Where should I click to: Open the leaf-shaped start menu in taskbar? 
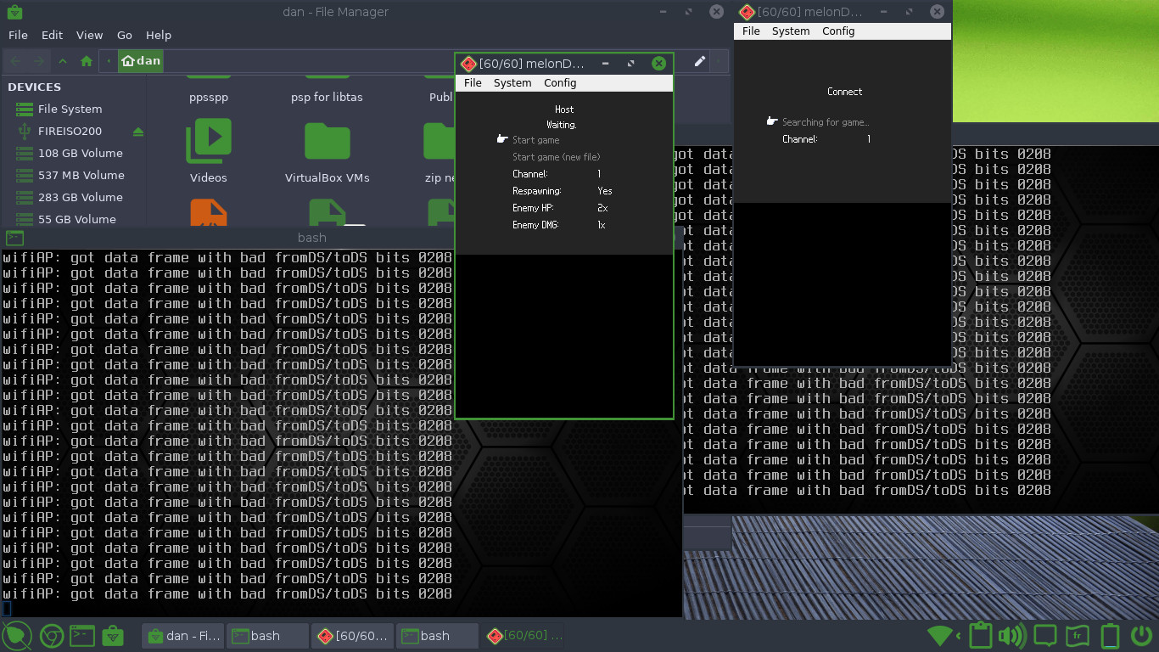point(16,636)
